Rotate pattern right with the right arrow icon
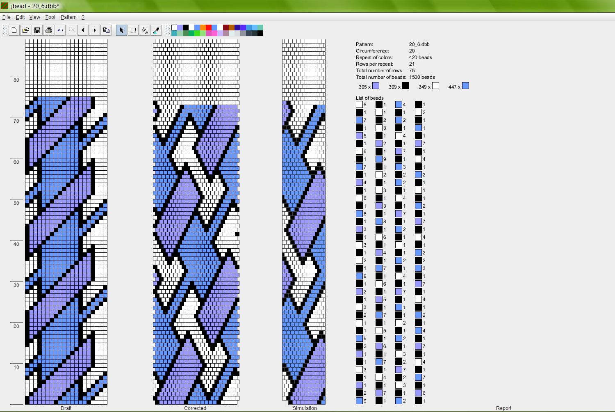 [94, 30]
